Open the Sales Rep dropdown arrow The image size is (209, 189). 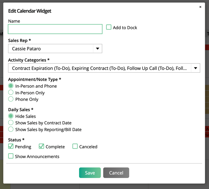(x=97, y=49)
